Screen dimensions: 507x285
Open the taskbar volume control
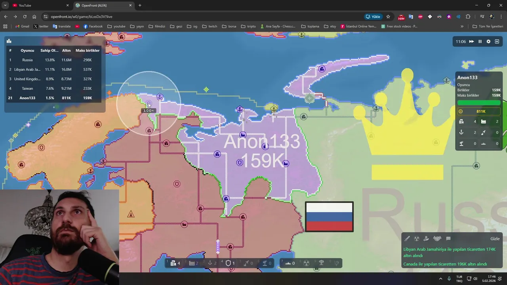point(475,279)
